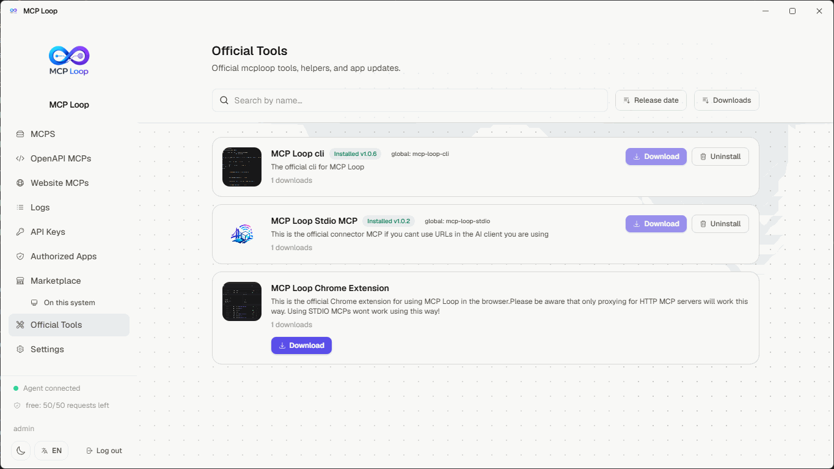Download the MCP Loop cli tool
Image resolution: width=834 pixels, height=469 pixels.
[x=656, y=157]
